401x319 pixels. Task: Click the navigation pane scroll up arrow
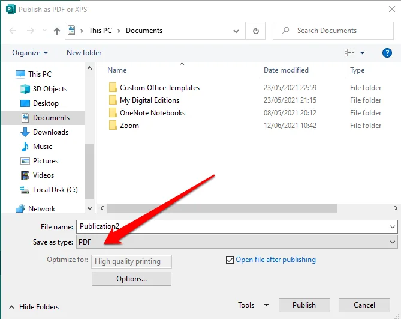(89, 68)
